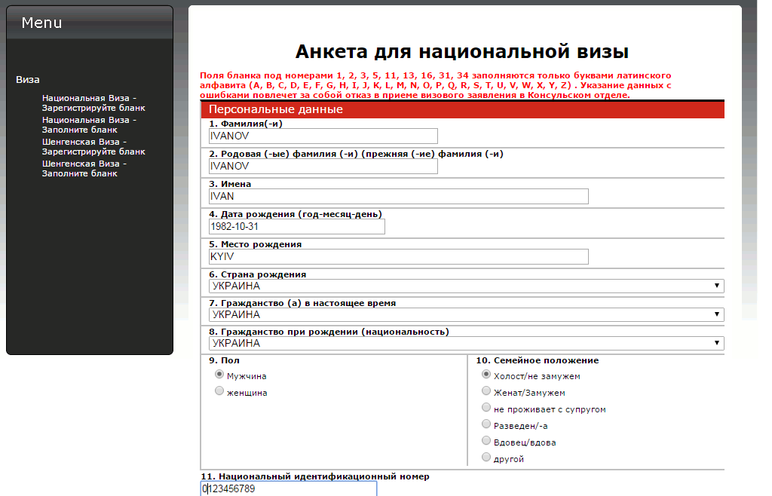Choose Женат/Замужем marital status
This screenshot has height=496, width=772.
(x=486, y=391)
